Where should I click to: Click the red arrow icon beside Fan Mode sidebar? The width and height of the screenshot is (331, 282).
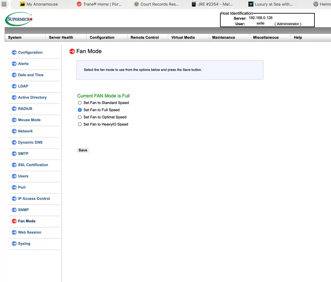pos(14,221)
